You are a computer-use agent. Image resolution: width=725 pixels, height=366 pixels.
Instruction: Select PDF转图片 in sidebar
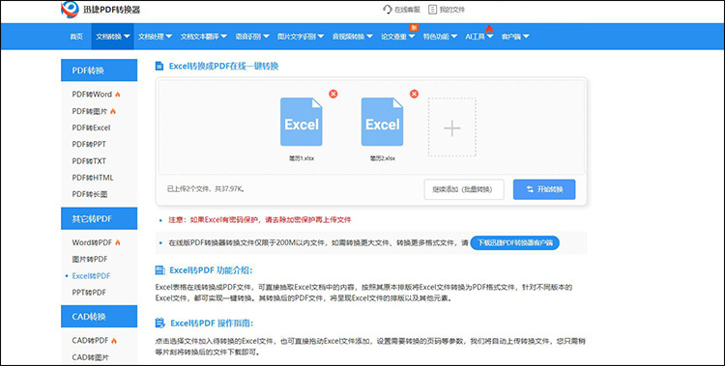90,111
